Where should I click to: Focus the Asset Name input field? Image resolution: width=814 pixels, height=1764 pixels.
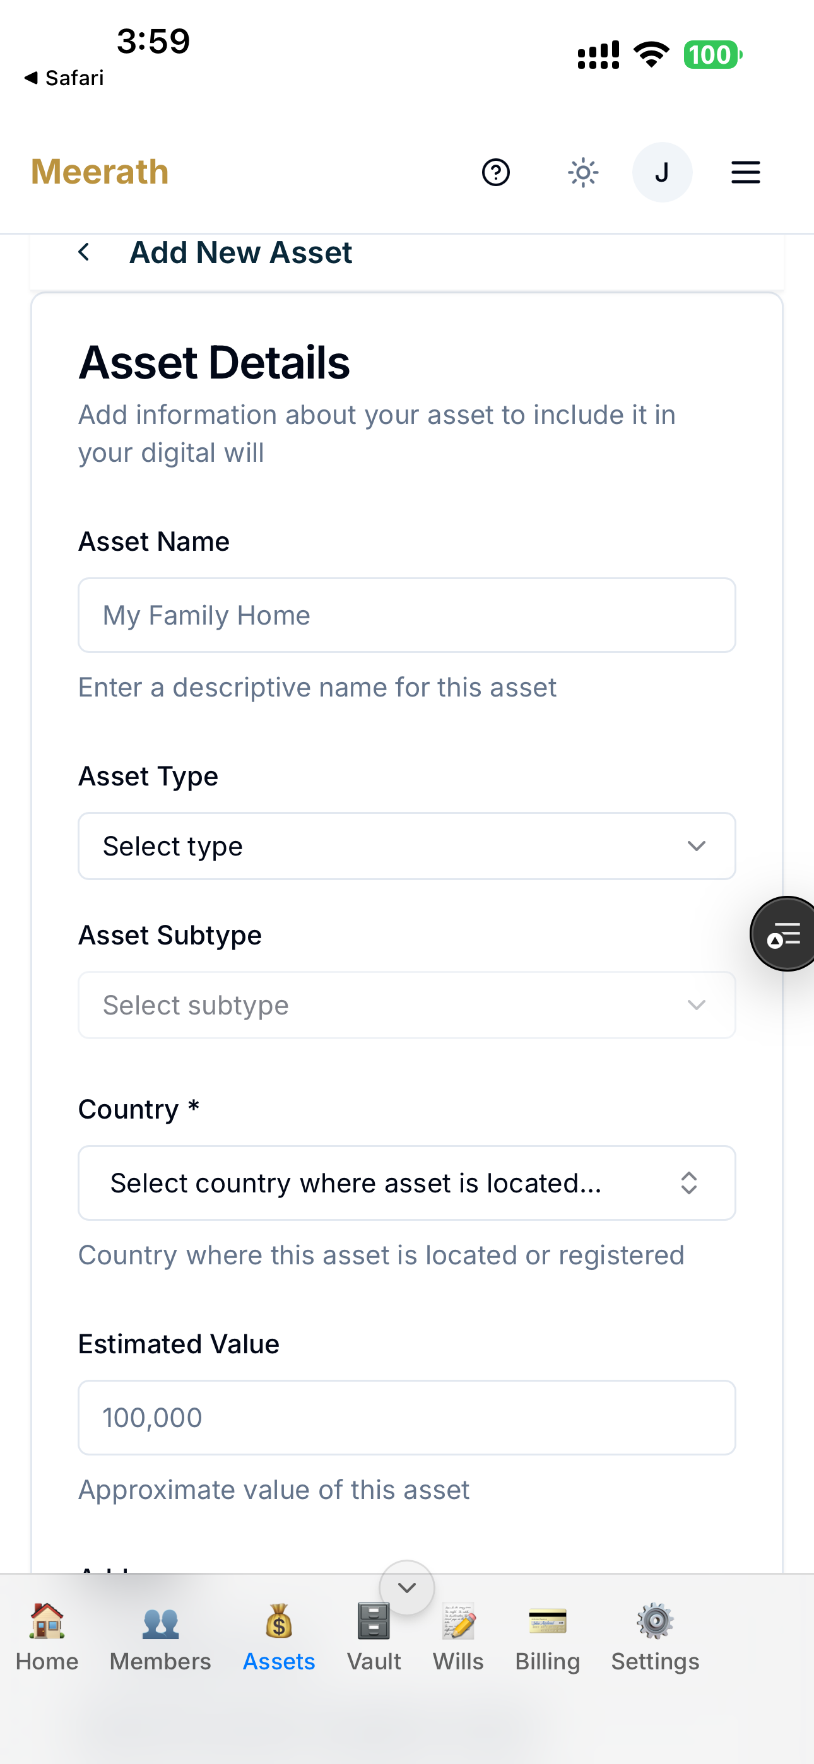tap(407, 615)
